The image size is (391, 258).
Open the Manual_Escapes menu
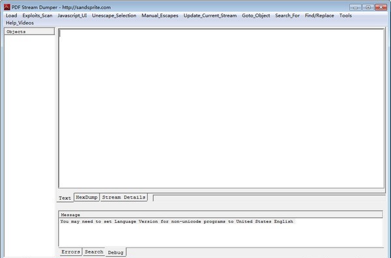tap(160, 16)
